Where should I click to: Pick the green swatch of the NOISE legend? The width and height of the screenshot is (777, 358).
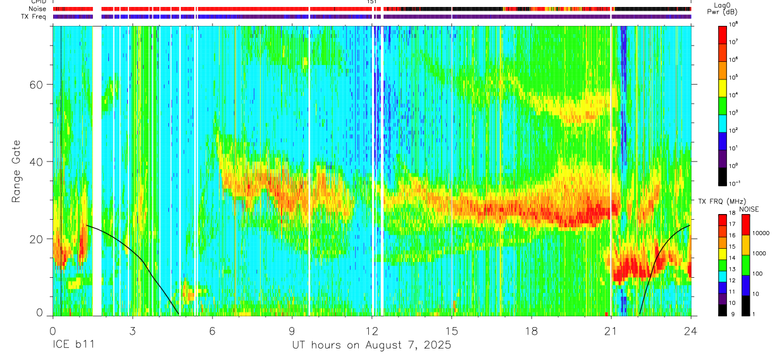pyautogui.click(x=746, y=265)
